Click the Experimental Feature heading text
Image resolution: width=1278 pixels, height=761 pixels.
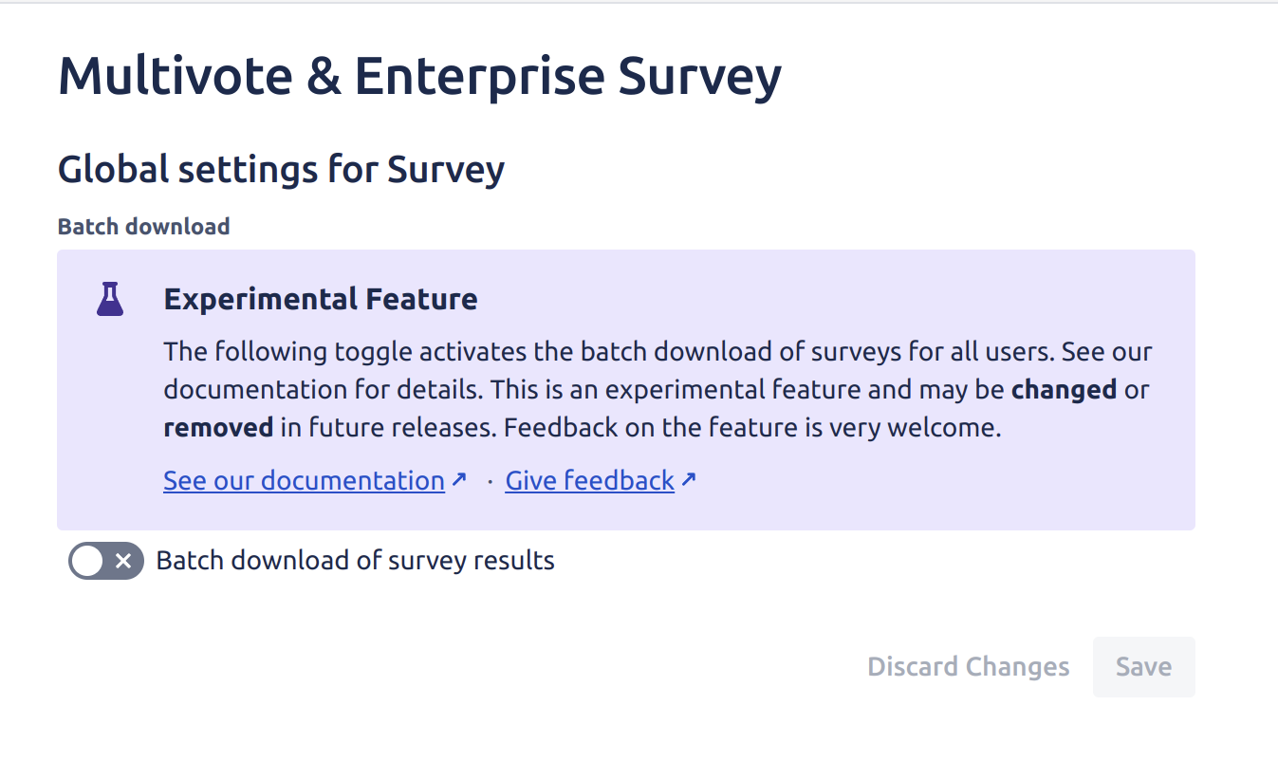(320, 300)
